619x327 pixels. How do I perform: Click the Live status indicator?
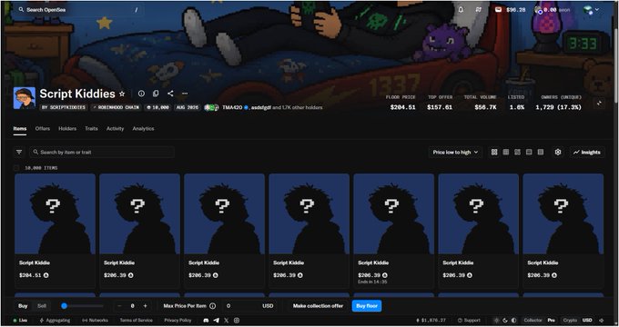[20, 321]
